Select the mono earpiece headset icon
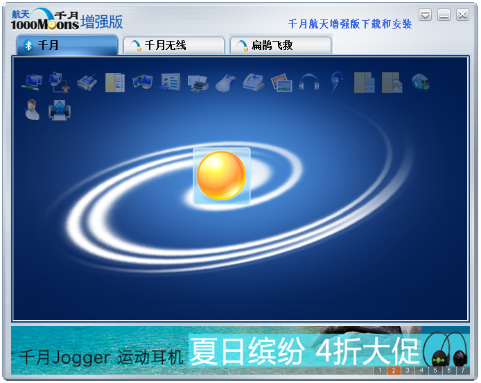This screenshot has height=383, width=481. 337,83
